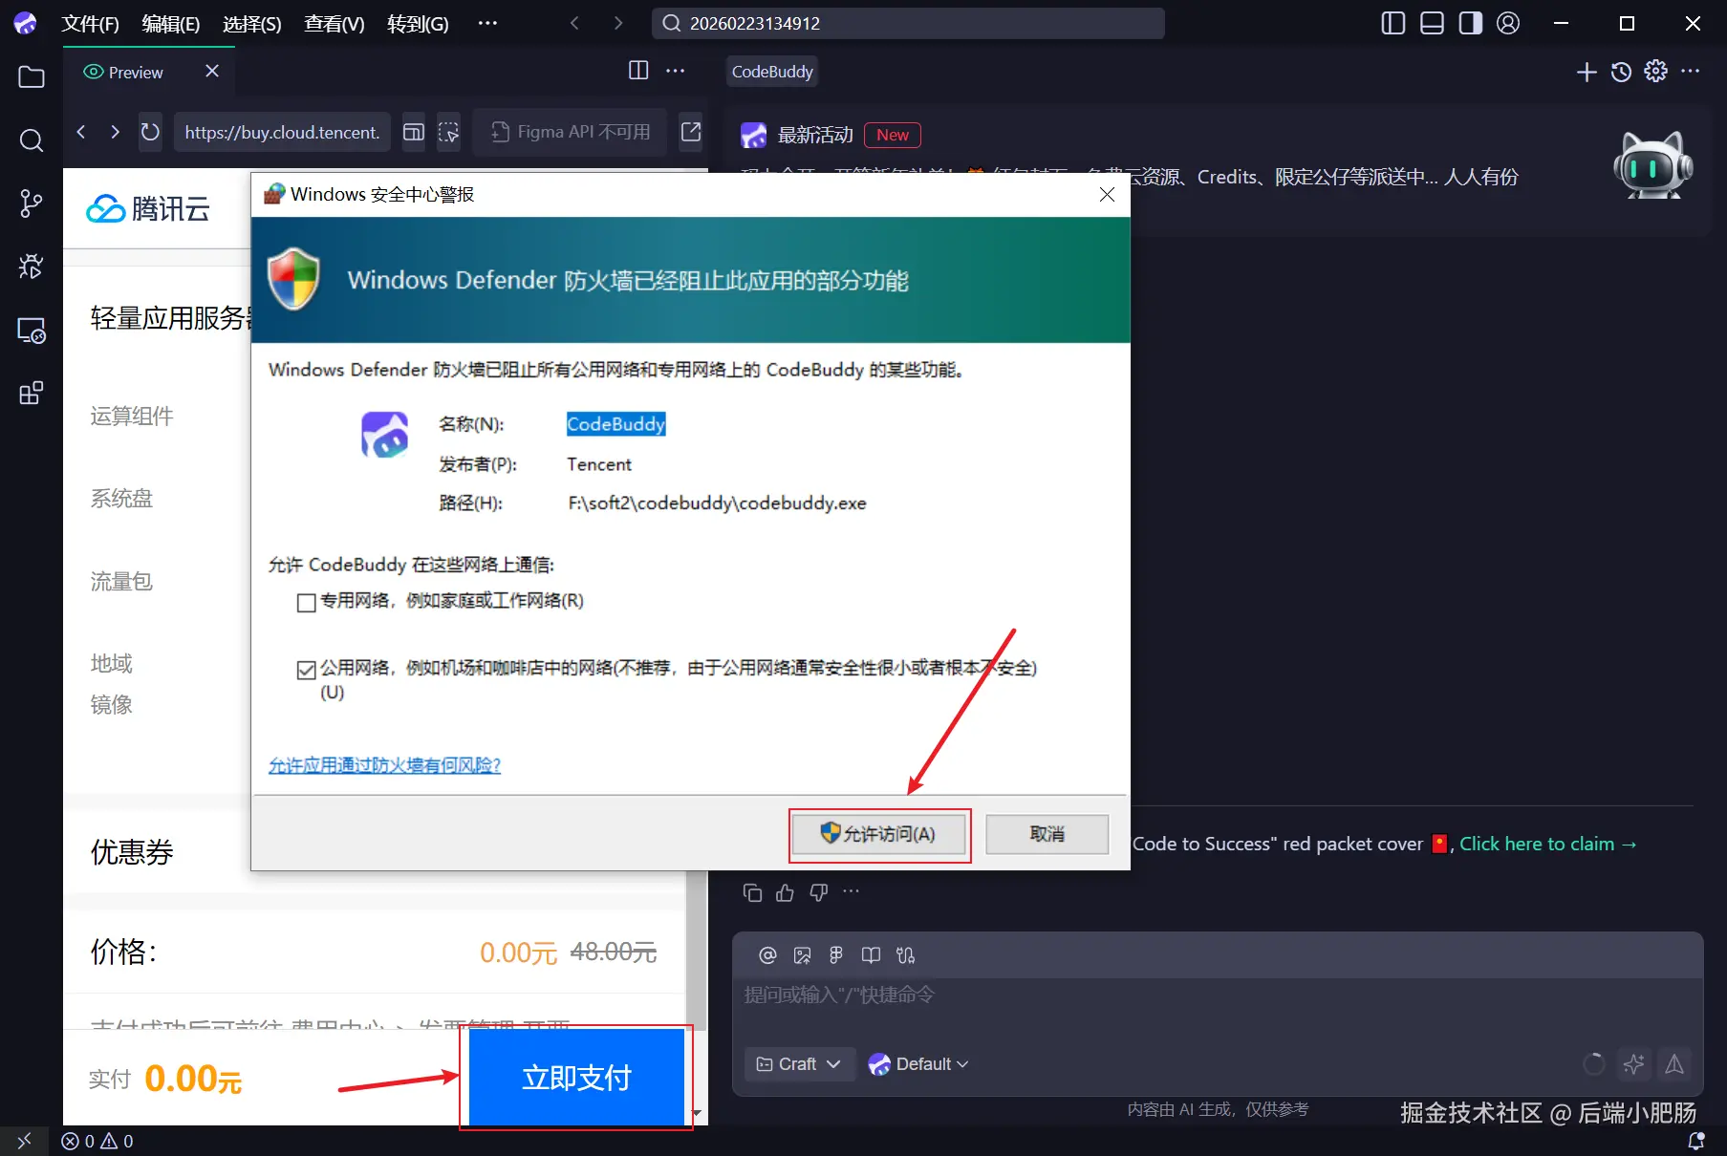Like the chat response with thumbs up

[786, 892]
